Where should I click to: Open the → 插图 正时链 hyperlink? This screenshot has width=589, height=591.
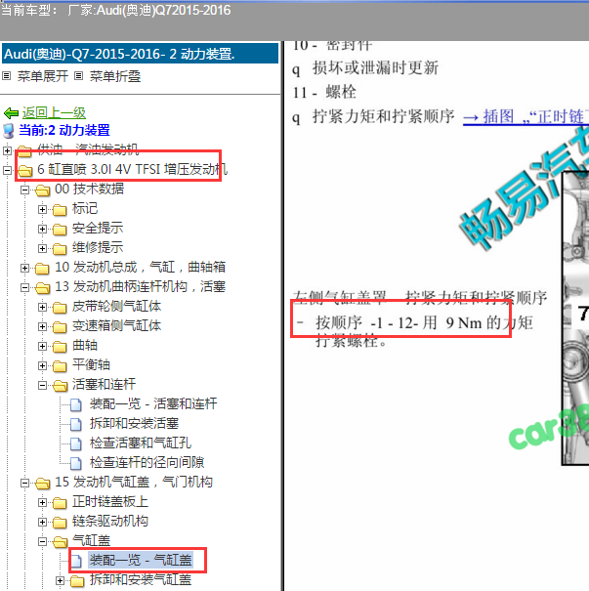coord(526,116)
